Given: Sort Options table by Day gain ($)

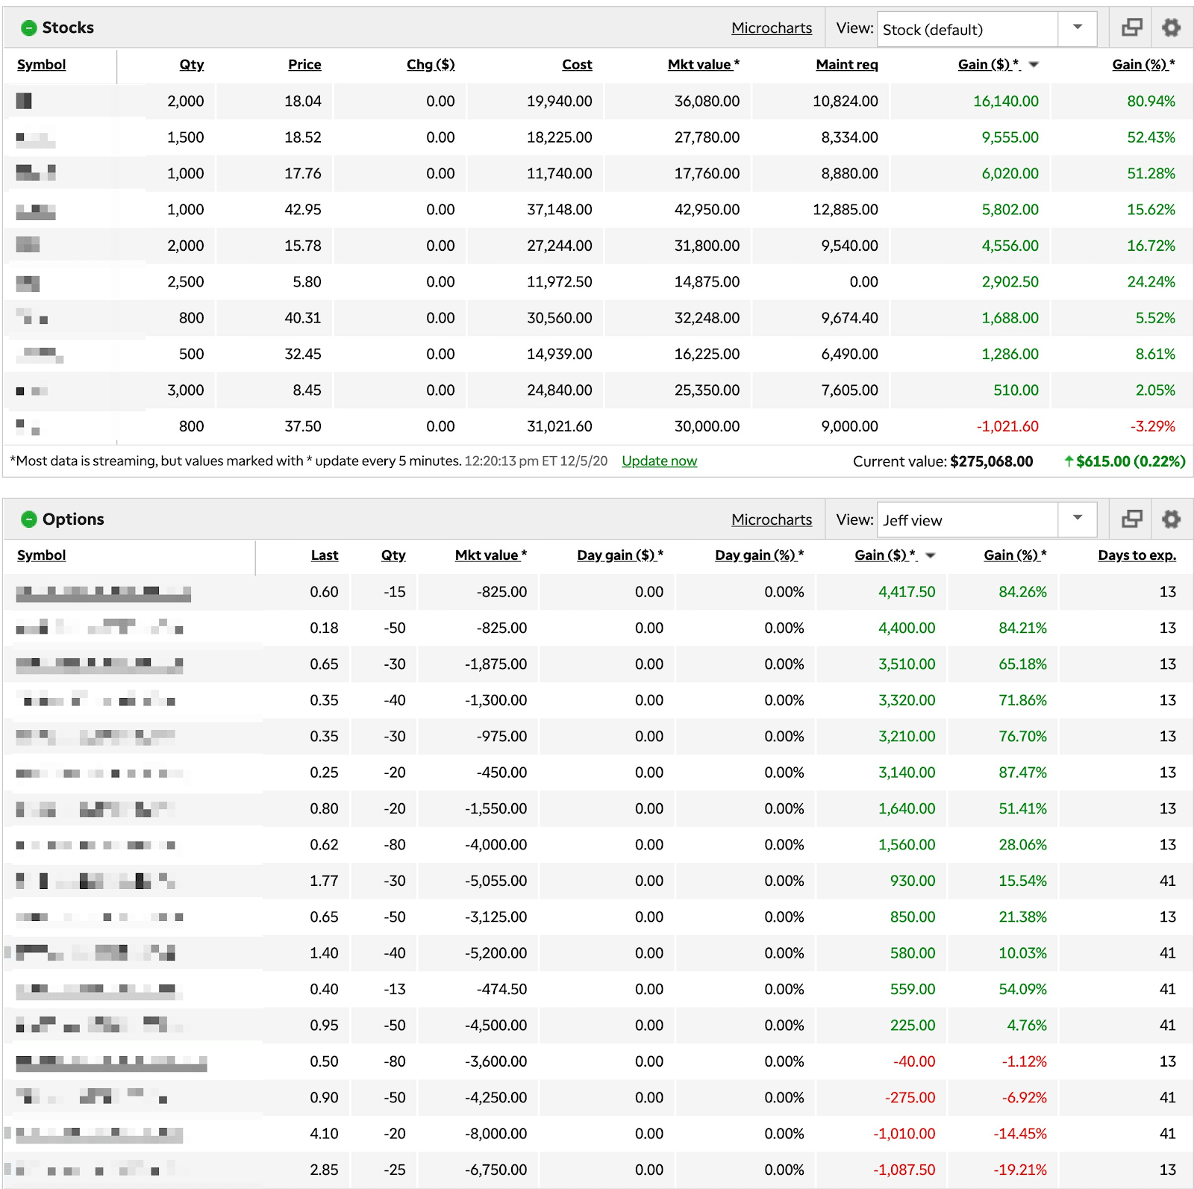Looking at the screenshot, I should (x=620, y=555).
